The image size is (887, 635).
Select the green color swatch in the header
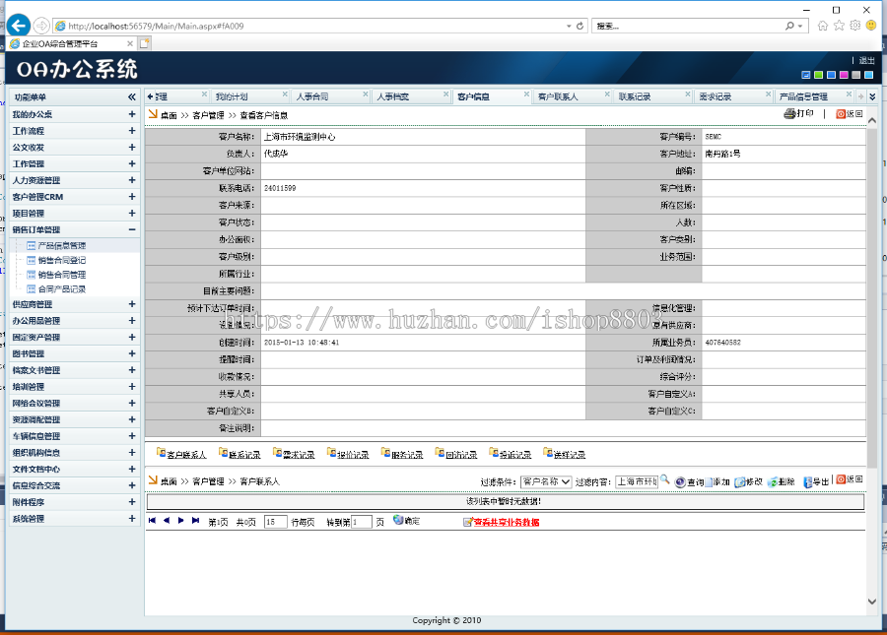coord(818,74)
